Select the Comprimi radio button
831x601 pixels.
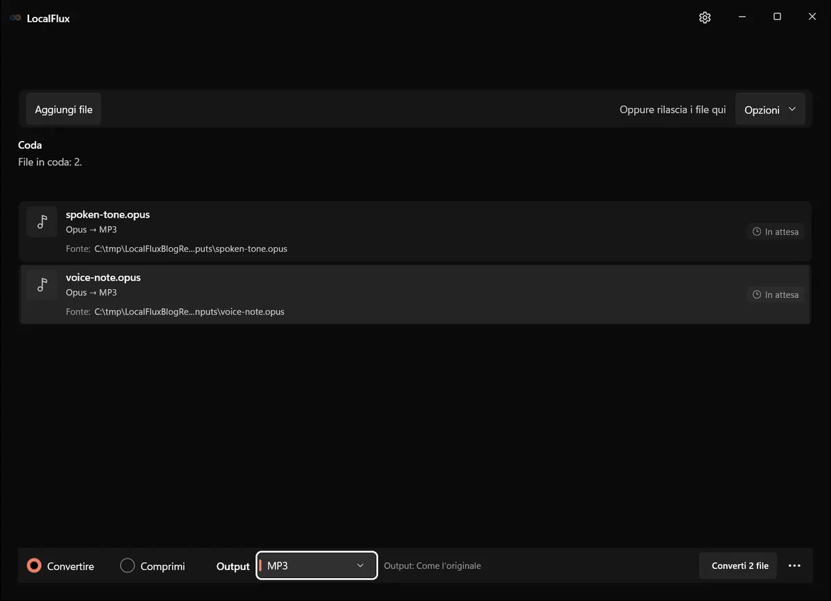[127, 566]
